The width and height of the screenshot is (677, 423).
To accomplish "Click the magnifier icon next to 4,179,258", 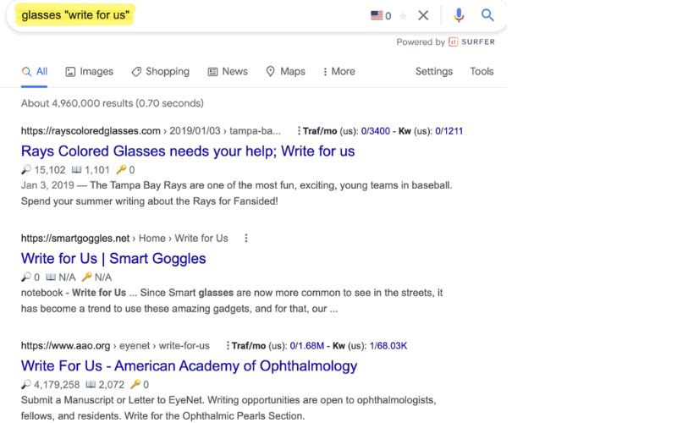I will click(x=26, y=385).
